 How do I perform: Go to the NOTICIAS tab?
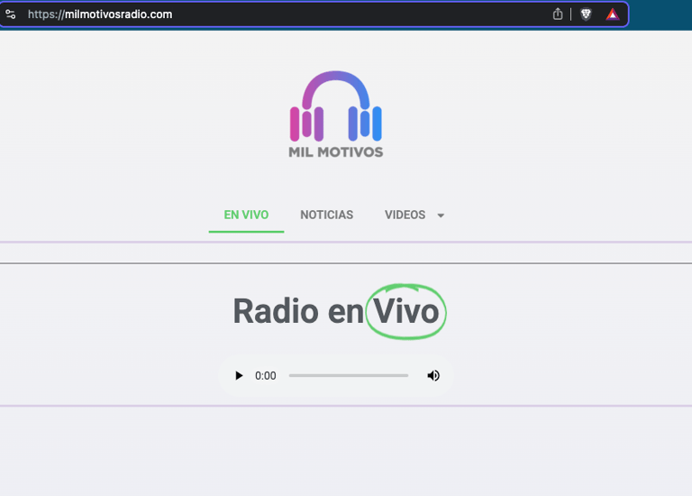326,216
